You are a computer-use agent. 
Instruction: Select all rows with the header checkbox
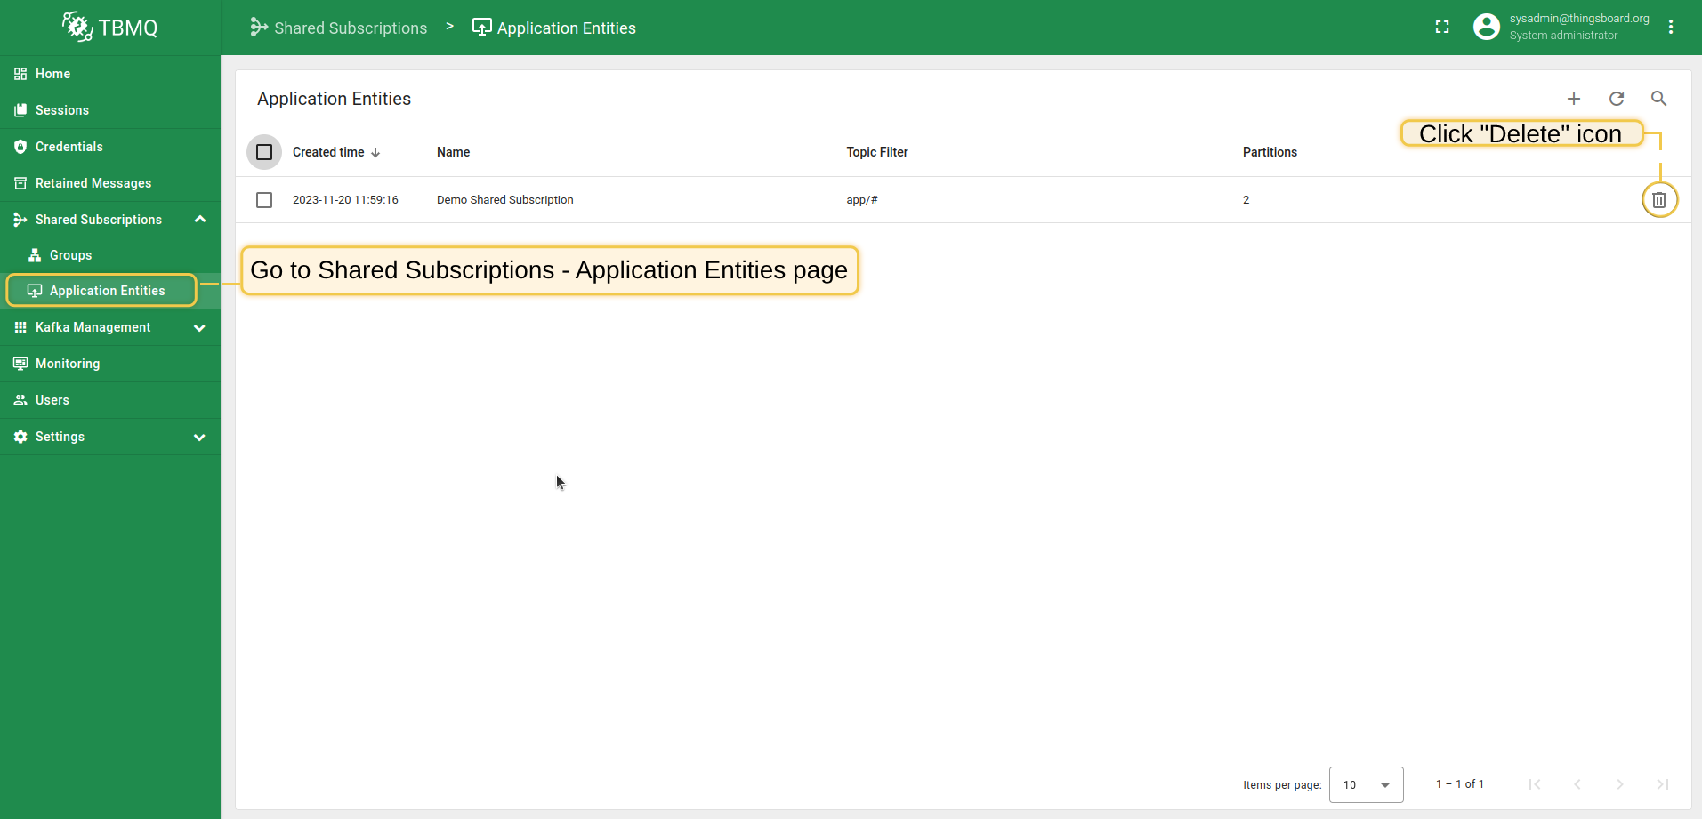click(x=263, y=151)
